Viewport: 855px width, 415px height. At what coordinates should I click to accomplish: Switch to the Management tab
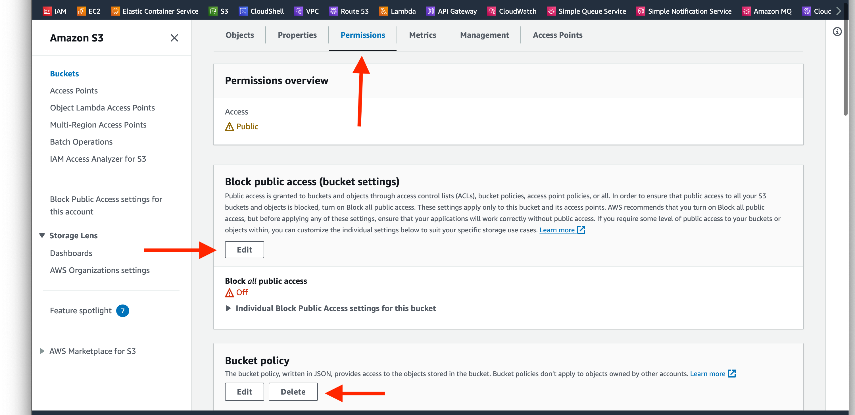point(484,35)
